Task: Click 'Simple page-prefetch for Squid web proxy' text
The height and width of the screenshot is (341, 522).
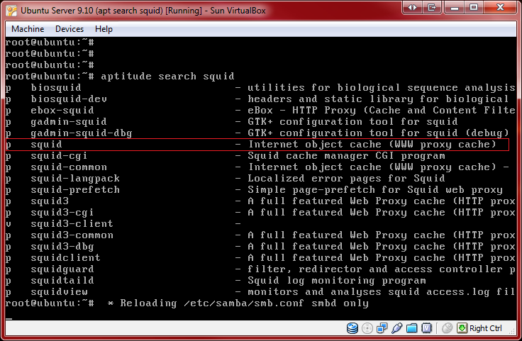Action: click(x=375, y=189)
